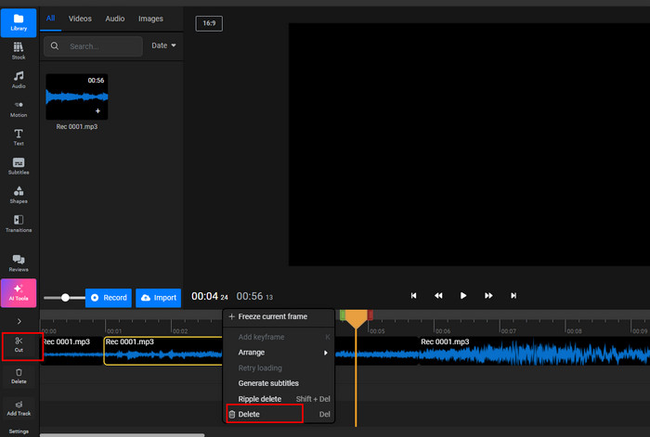The height and width of the screenshot is (437, 650).
Task: Click the horizontal timeline scrollbar
Action: click(x=122, y=435)
